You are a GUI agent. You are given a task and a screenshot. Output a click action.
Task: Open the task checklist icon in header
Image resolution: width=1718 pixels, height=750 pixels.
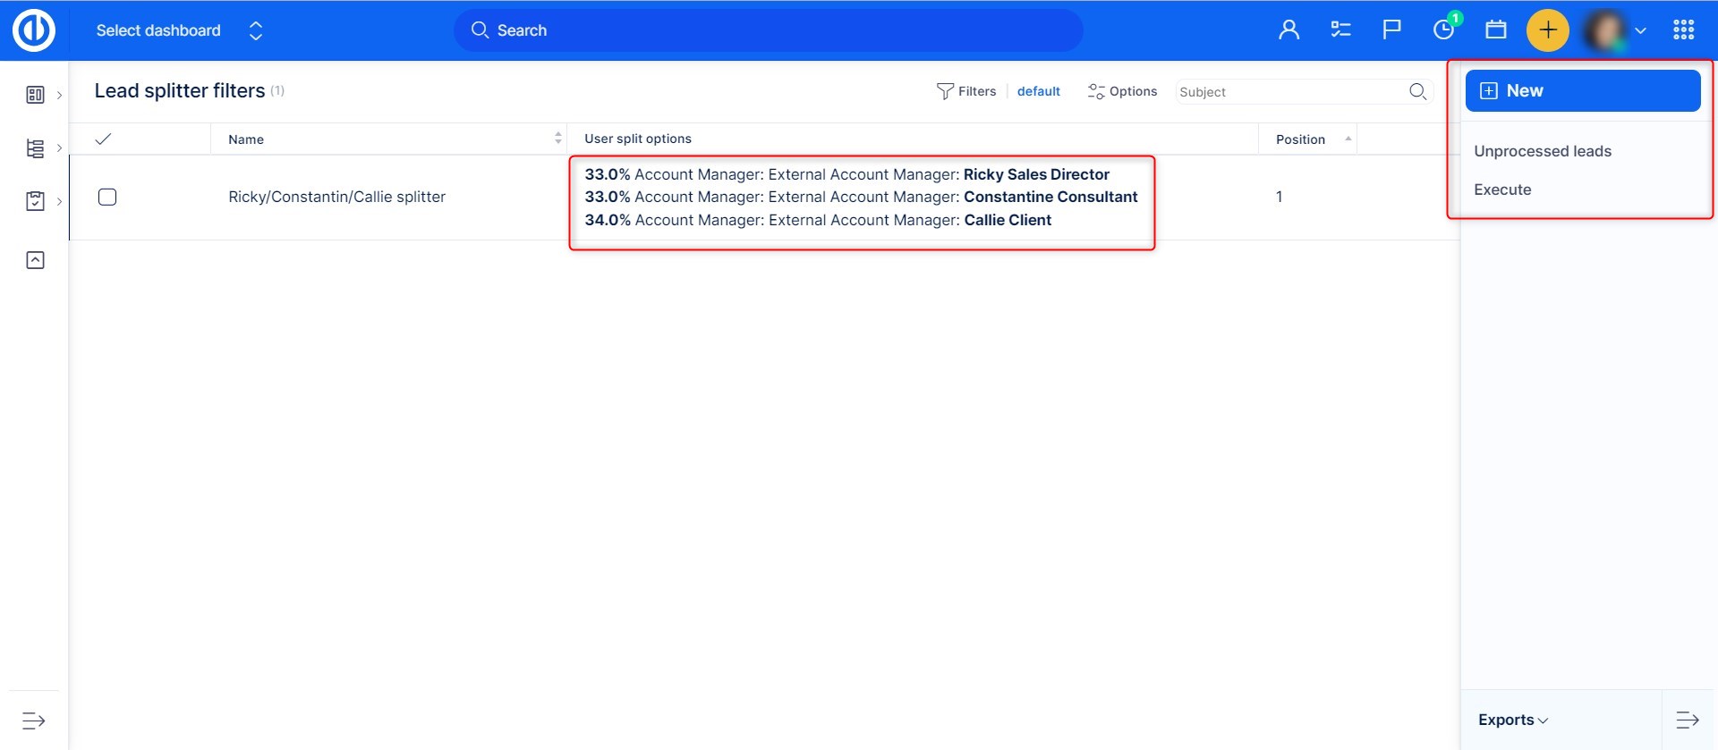1340,30
